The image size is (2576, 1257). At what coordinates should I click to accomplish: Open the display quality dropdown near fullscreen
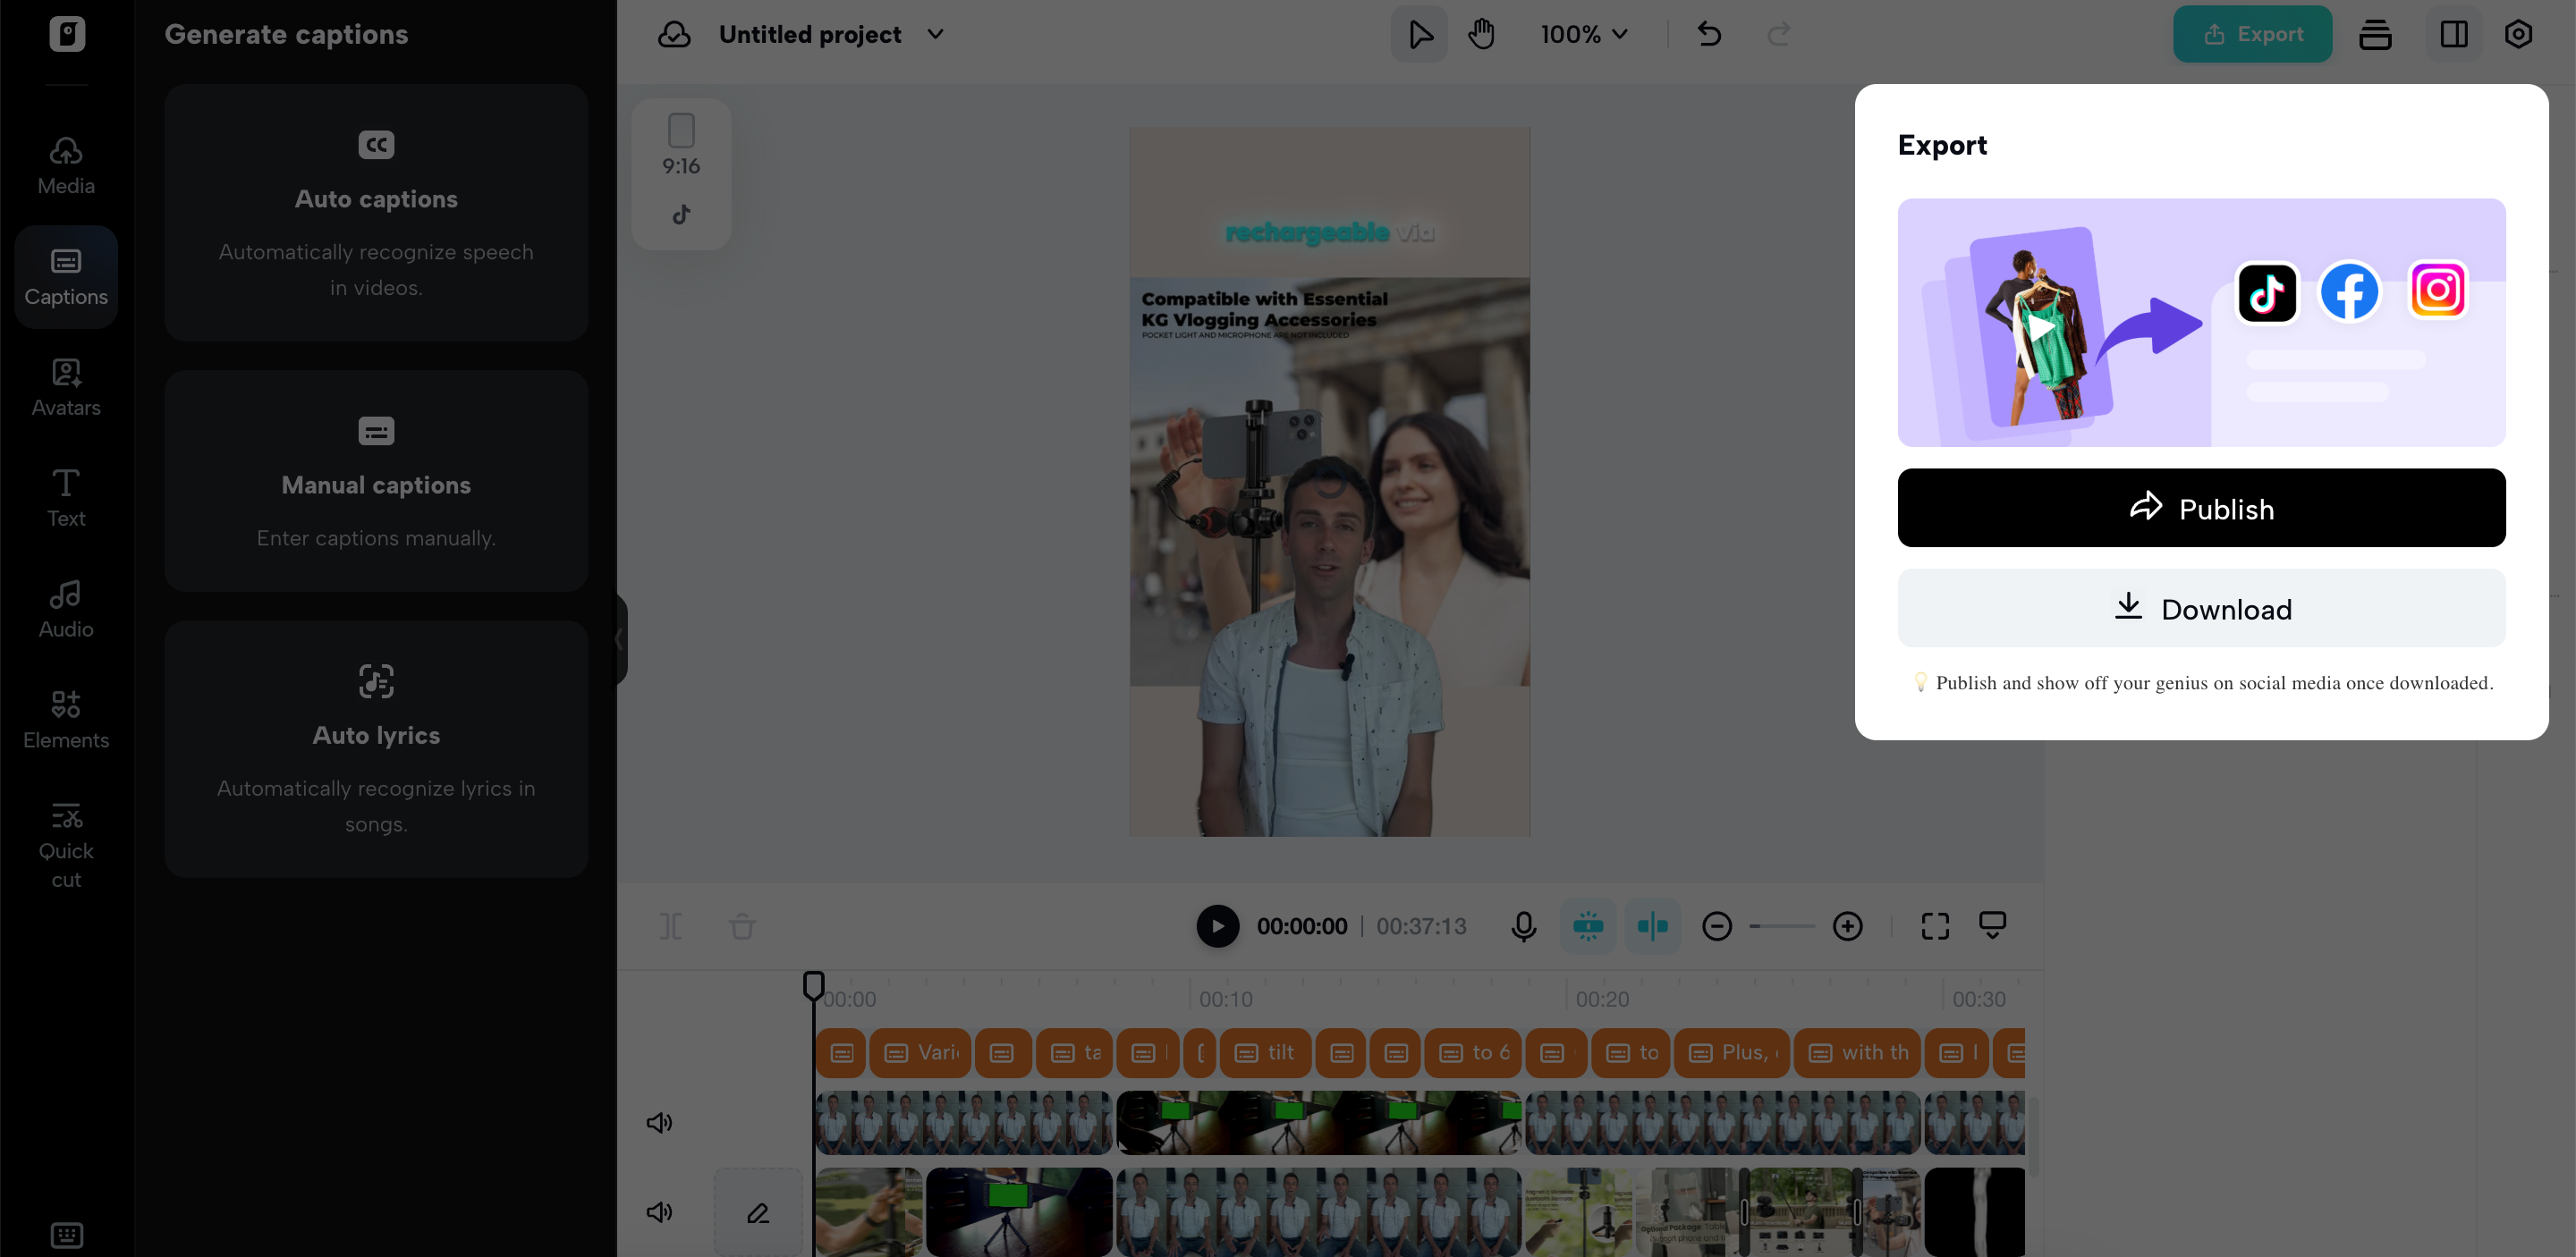point(1992,926)
